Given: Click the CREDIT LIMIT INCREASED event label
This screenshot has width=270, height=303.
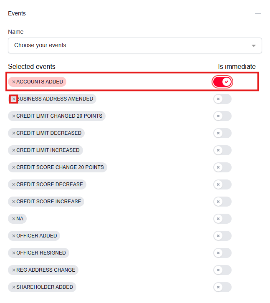Looking at the screenshot, I should pyautogui.click(x=48, y=150).
